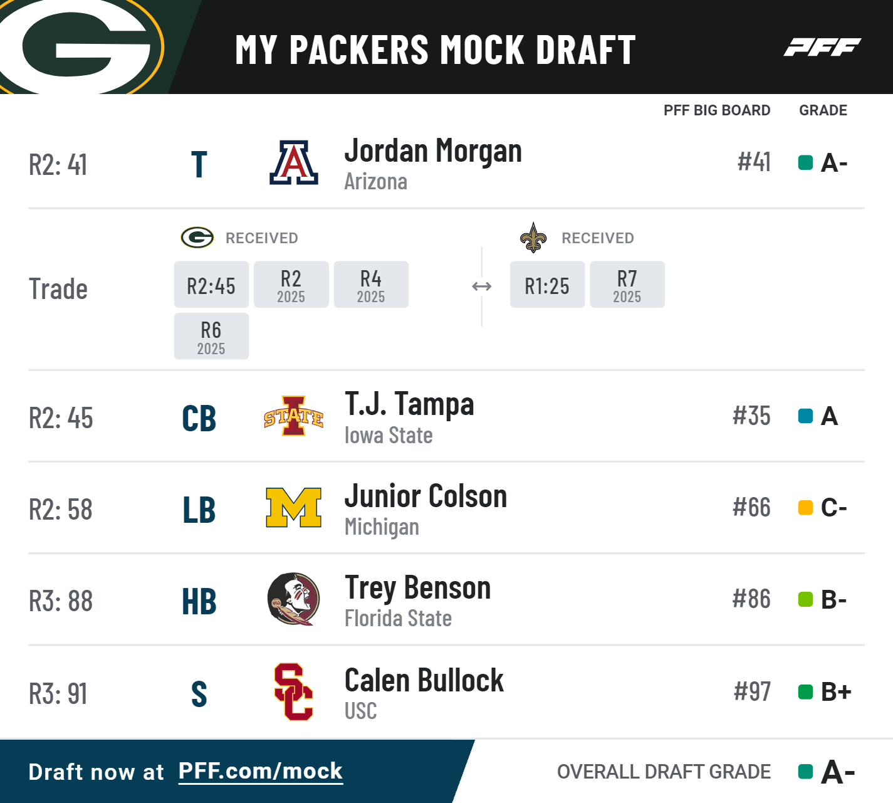
Task: Click Jordan Morgan's teal grade swatch
Action: pos(805,163)
